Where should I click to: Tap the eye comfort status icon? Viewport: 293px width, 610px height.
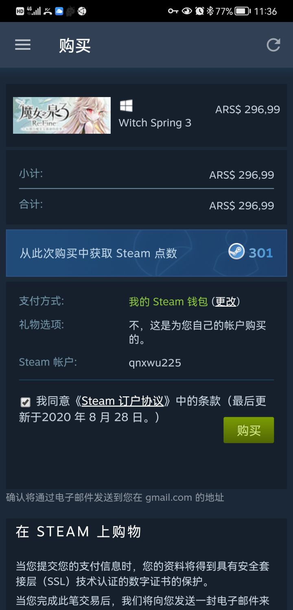(187, 11)
